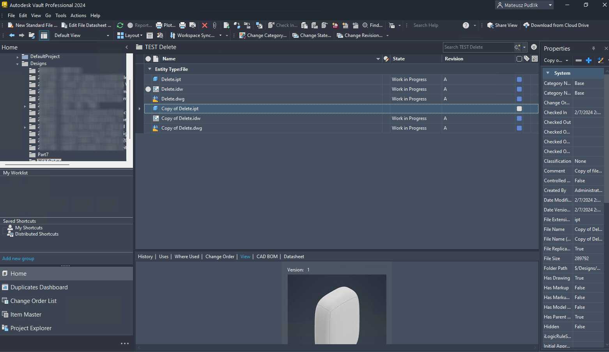609x352 pixels.
Task: Open the Plot tool from the toolbar
Action: [165, 25]
